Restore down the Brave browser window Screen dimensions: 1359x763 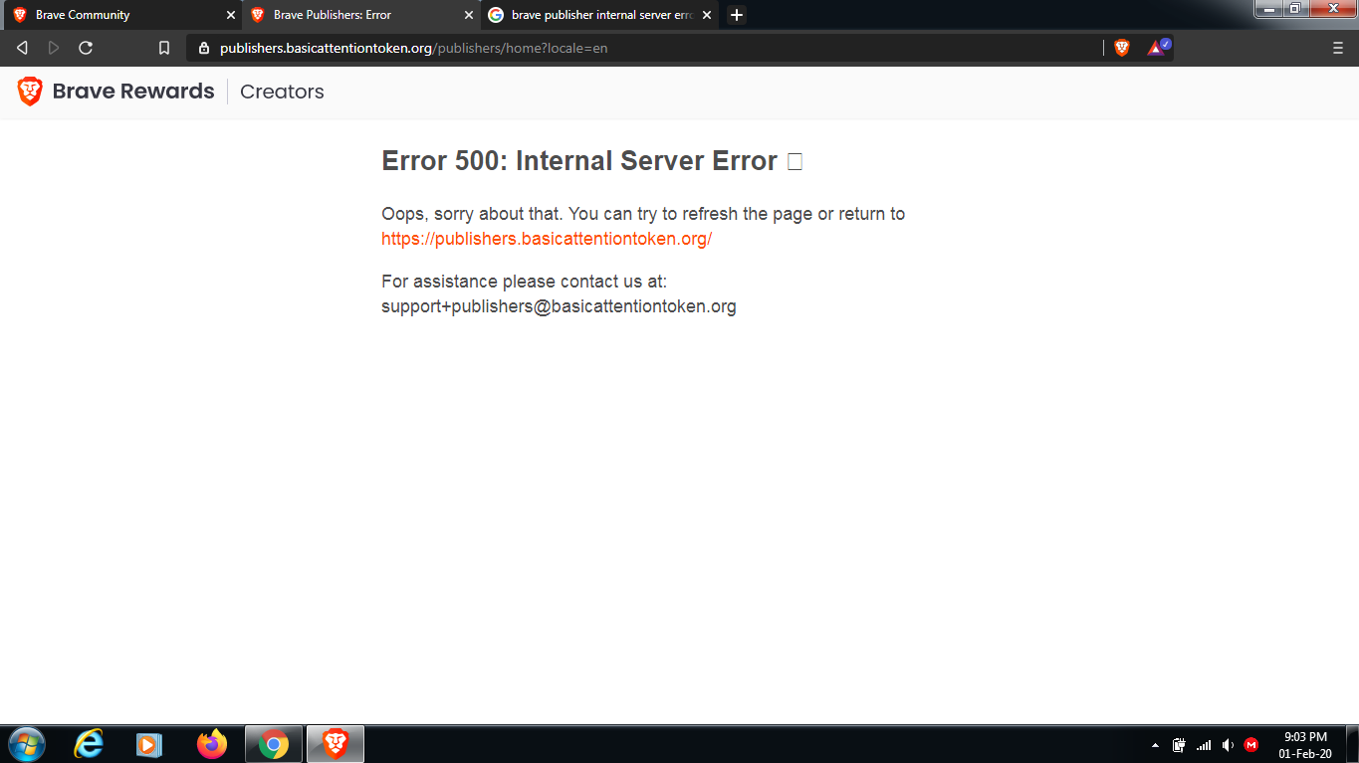click(x=1294, y=8)
